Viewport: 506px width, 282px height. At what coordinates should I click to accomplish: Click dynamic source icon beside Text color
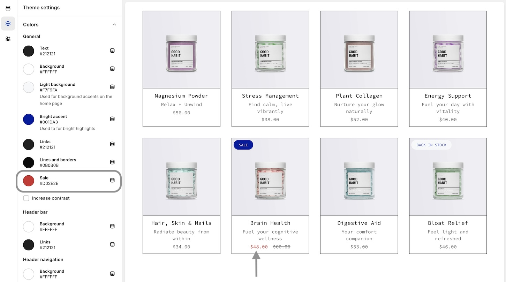(x=112, y=51)
